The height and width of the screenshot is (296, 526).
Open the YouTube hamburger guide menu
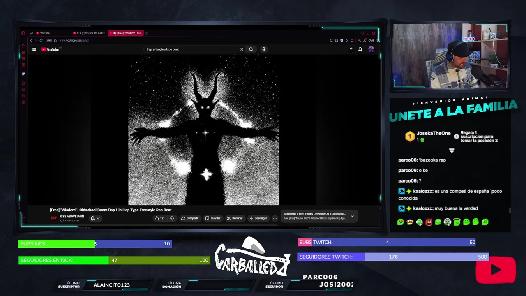[x=34, y=49]
